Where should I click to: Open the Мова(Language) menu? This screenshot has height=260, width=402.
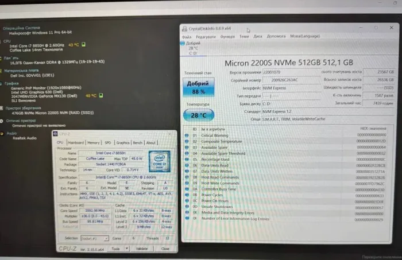click(305, 36)
